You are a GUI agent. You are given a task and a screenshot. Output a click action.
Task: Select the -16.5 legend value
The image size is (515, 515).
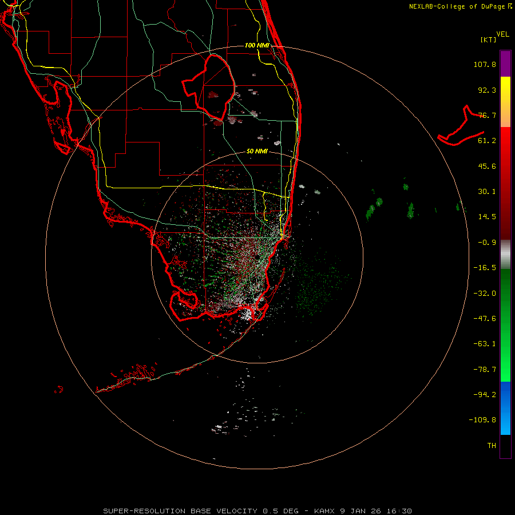[485, 268]
